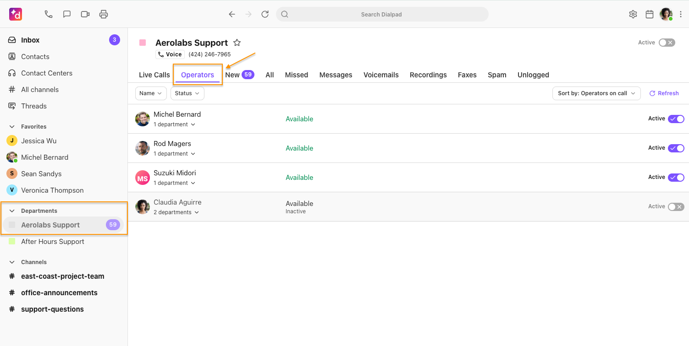Open the Faxes tab

tap(467, 75)
